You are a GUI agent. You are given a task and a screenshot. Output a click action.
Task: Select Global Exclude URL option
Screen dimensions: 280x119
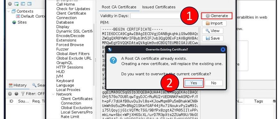coord(74,58)
